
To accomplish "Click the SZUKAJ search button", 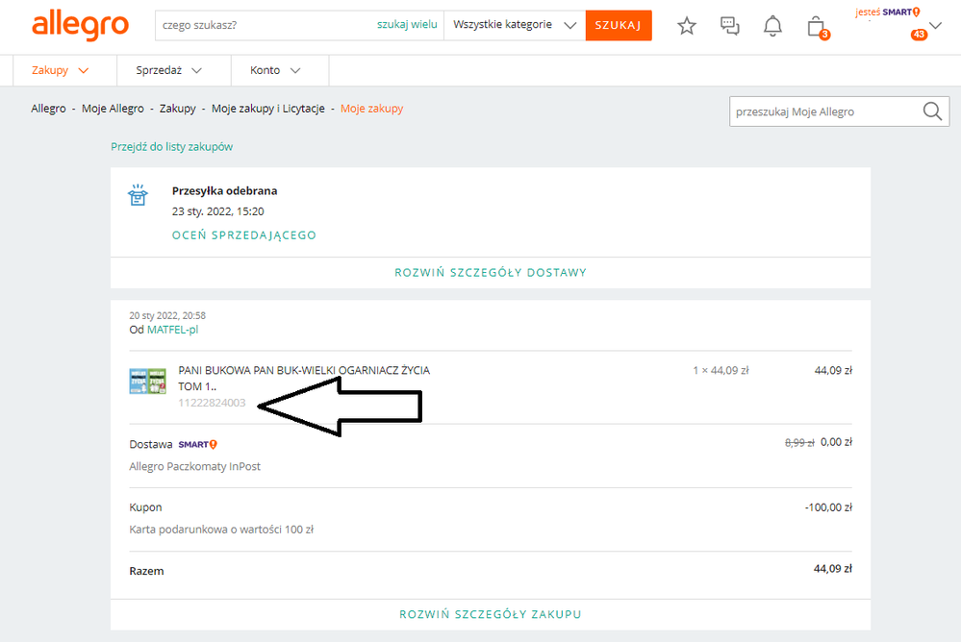I will coord(619,25).
